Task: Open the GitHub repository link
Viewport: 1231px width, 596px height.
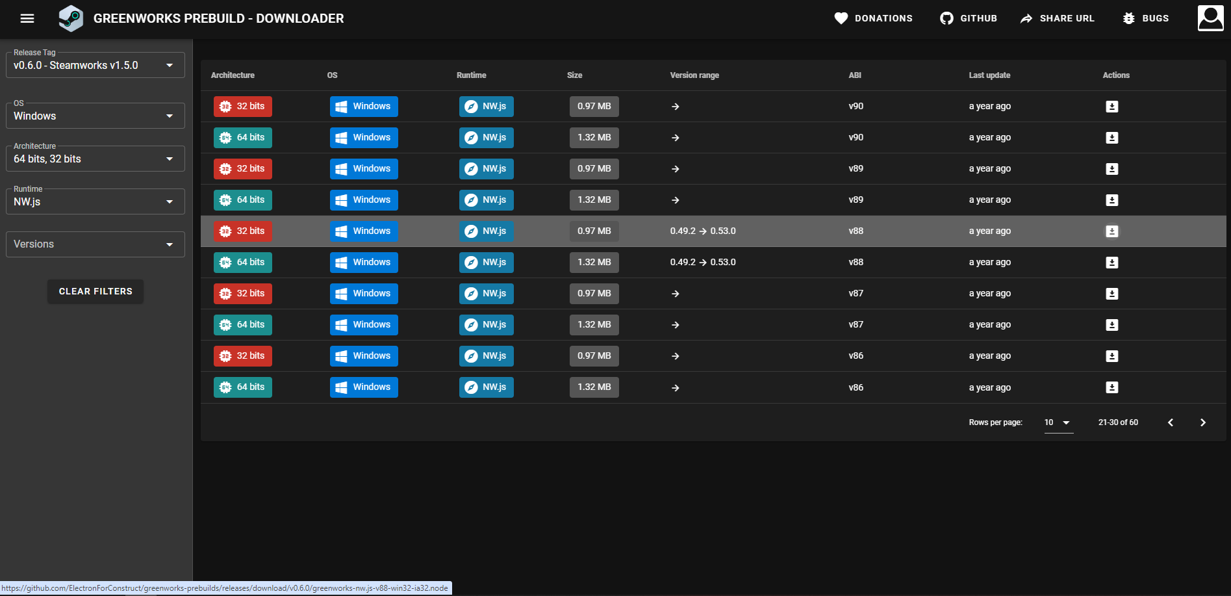Action: [x=969, y=18]
